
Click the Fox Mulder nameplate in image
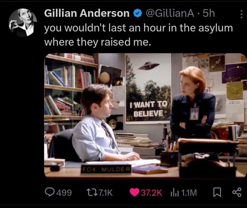(106, 169)
